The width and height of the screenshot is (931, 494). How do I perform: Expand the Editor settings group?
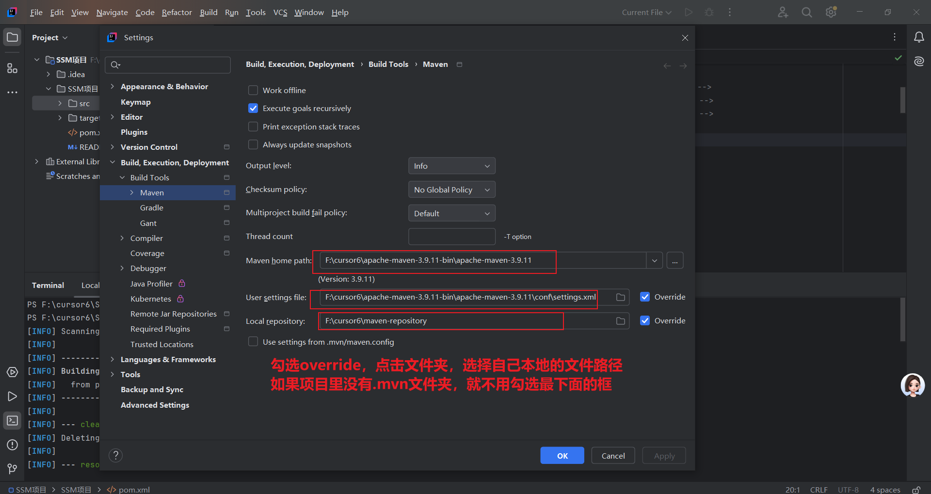pos(112,117)
